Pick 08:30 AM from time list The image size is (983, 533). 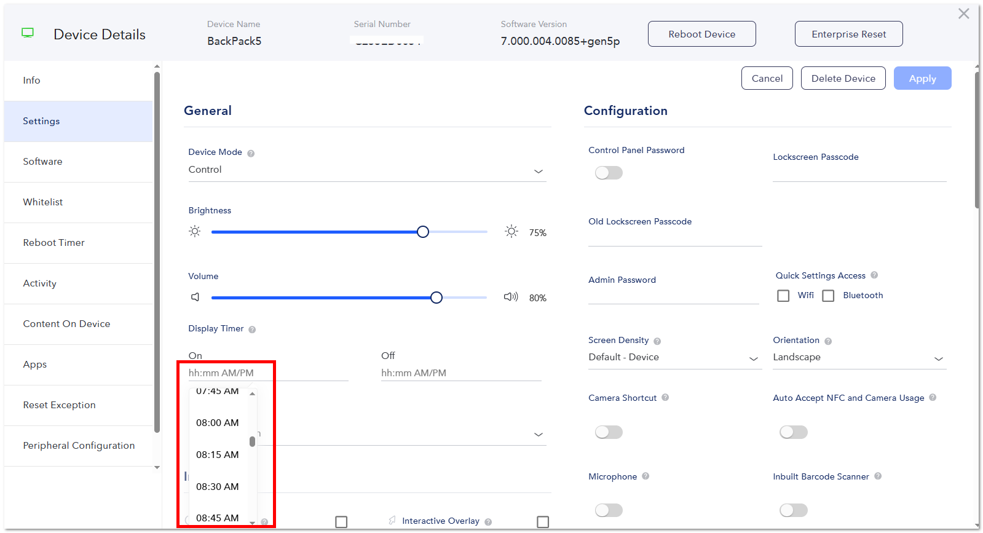pyautogui.click(x=218, y=487)
